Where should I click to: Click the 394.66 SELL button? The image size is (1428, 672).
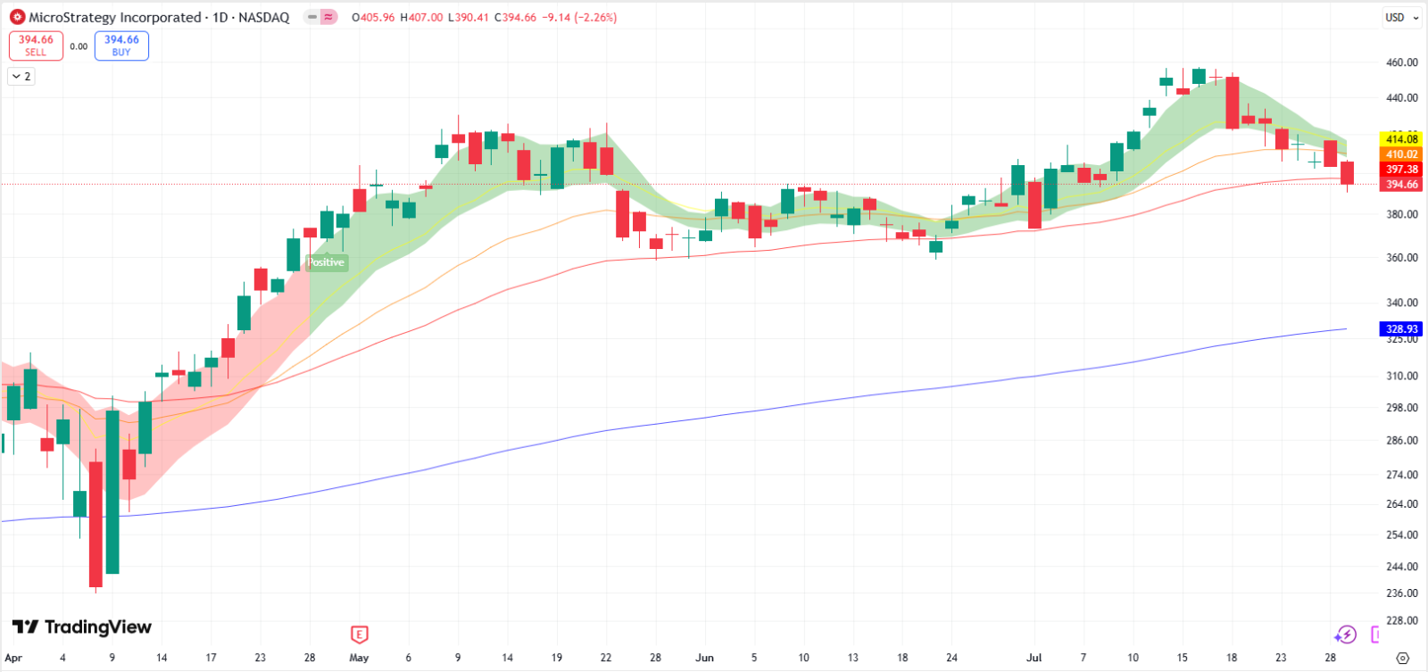(36, 46)
